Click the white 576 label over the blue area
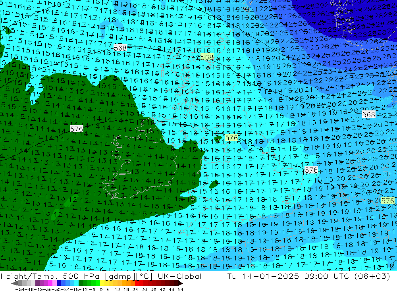 pos(311,170)
